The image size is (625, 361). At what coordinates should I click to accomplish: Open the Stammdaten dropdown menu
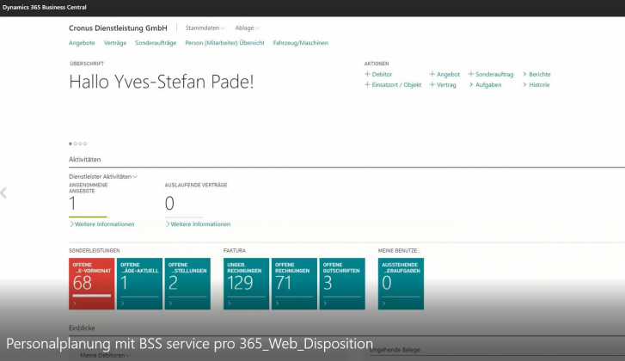[x=205, y=28]
